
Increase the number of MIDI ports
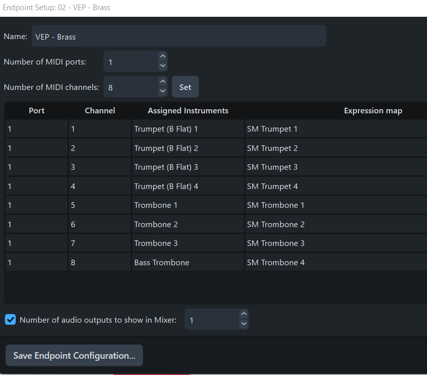coord(162,57)
